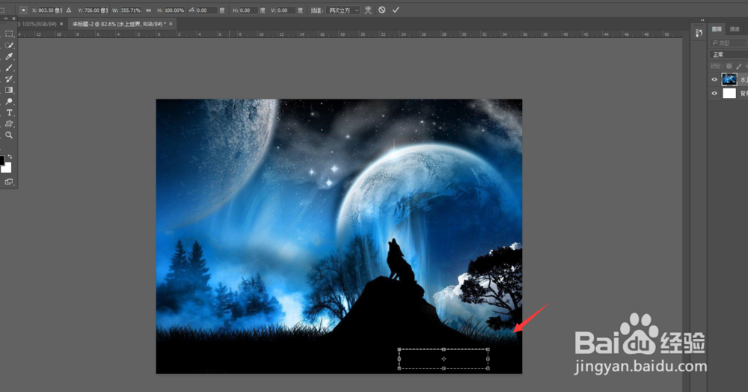Select the Custom Shape tool
Image resolution: width=748 pixels, height=392 pixels.
pos(9,123)
